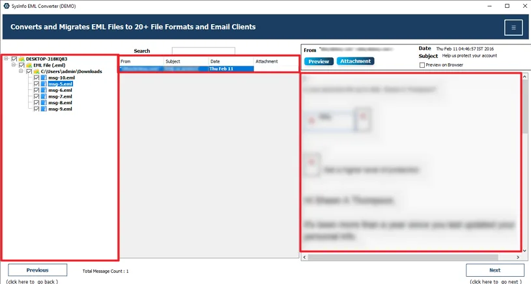Click the preview scroll up arrow

(524, 77)
